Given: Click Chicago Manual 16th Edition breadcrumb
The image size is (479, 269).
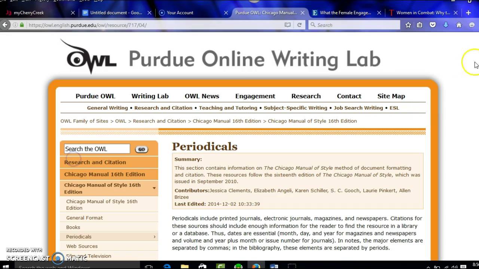Looking at the screenshot, I should [x=227, y=121].
